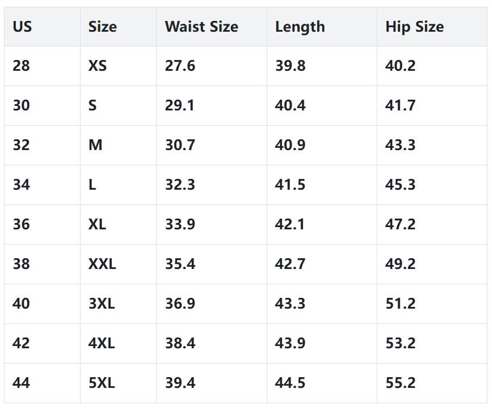The width and height of the screenshot is (492, 410).
Task: Select the Waist Size header cell
Action: 201,27
